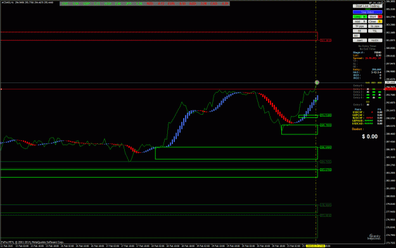Click the red CAD strength value
This screenshot has width=396, height=248.
[225, 4]
